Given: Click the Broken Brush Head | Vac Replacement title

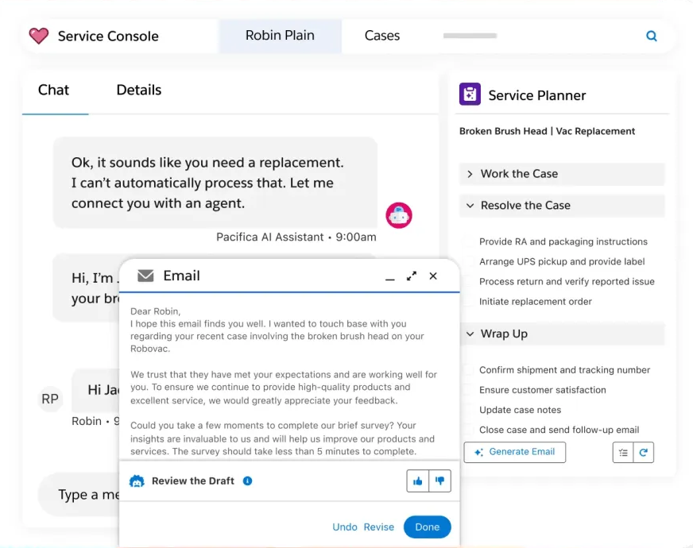Looking at the screenshot, I should (x=547, y=131).
